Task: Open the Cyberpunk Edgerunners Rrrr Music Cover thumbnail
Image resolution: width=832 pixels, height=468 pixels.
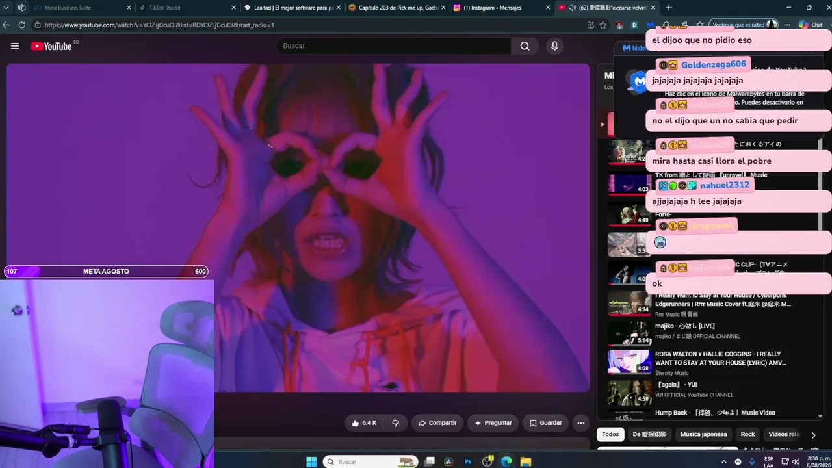Action: click(x=629, y=302)
